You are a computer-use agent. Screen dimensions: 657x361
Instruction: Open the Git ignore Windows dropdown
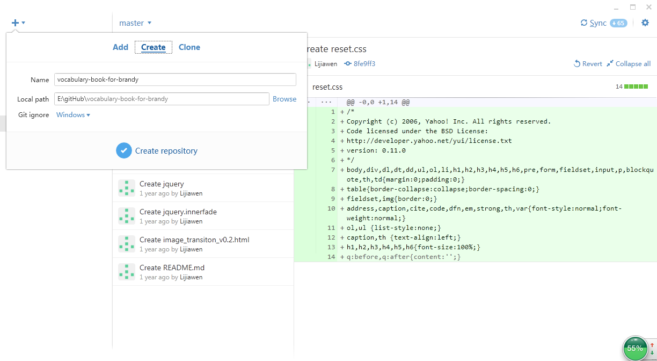(73, 115)
